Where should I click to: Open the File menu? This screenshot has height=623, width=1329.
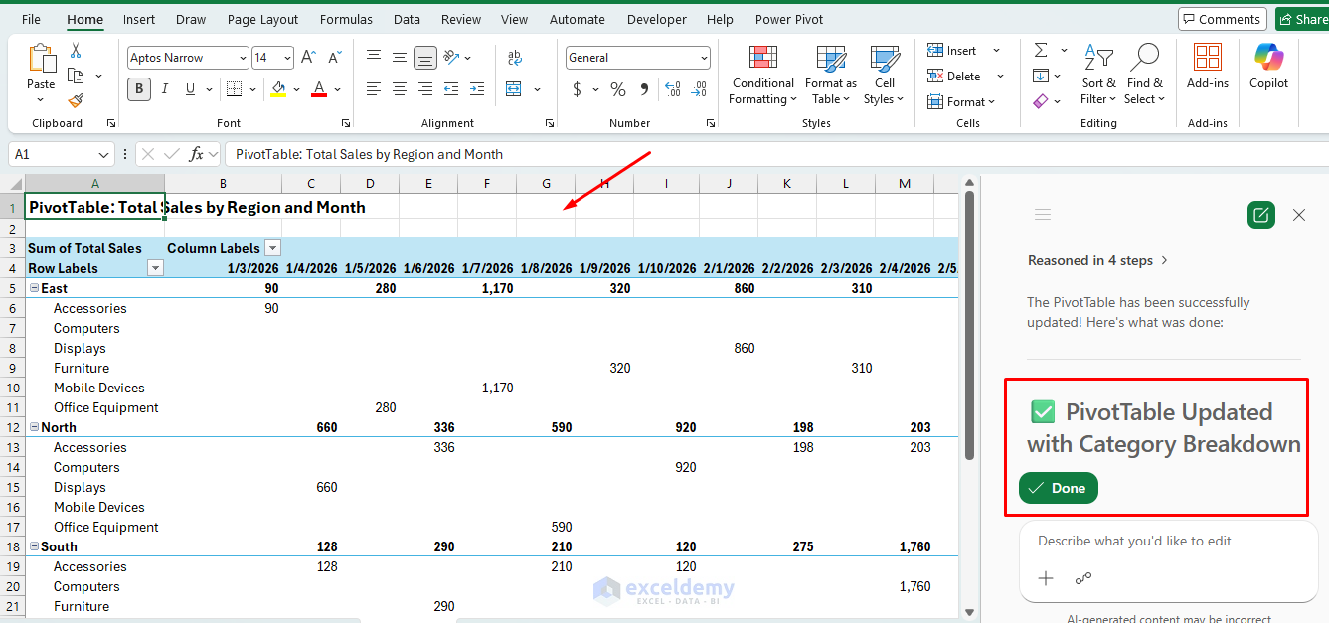click(x=31, y=19)
